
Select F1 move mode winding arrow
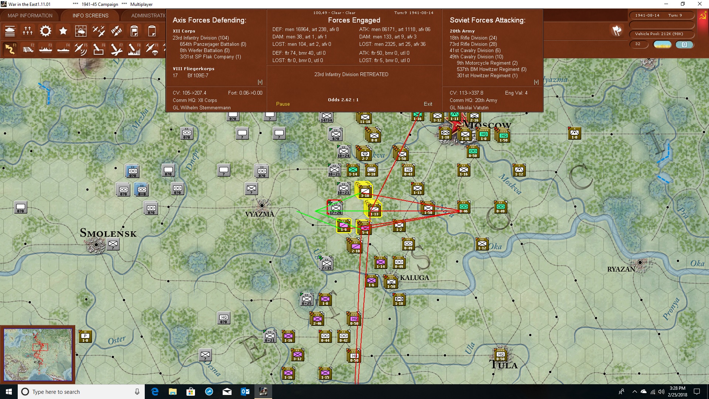point(10,49)
